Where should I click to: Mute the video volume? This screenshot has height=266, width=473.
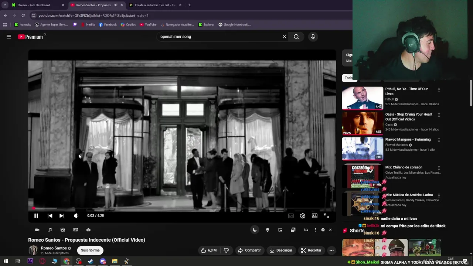(x=76, y=216)
